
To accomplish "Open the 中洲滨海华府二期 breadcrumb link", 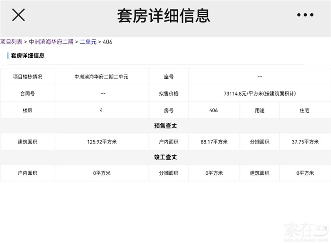I will (x=51, y=42).
